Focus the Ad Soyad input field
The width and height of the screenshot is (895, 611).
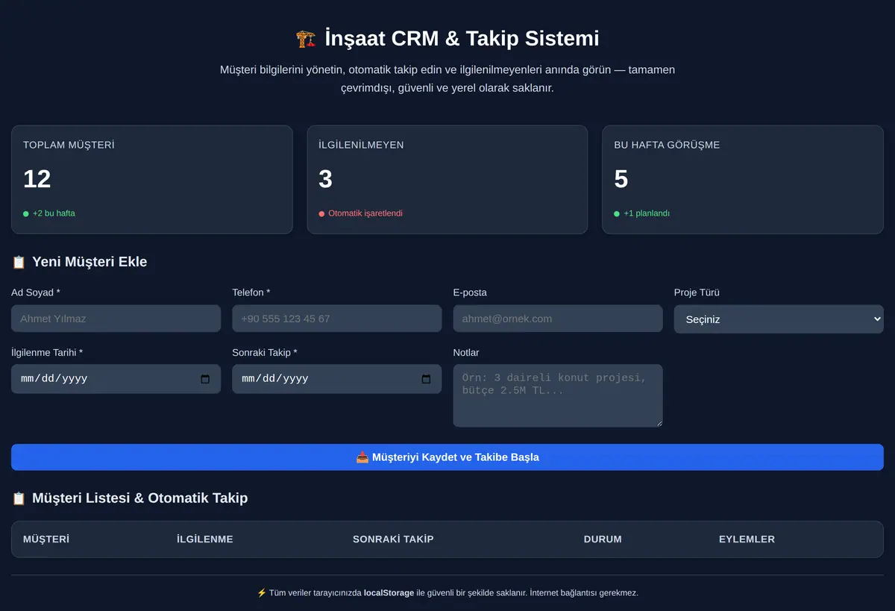click(x=116, y=319)
